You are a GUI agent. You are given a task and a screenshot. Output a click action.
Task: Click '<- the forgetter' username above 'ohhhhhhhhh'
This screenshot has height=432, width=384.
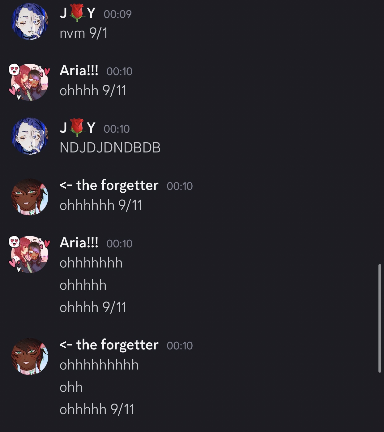pyautogui.click(x=109, y=345)
